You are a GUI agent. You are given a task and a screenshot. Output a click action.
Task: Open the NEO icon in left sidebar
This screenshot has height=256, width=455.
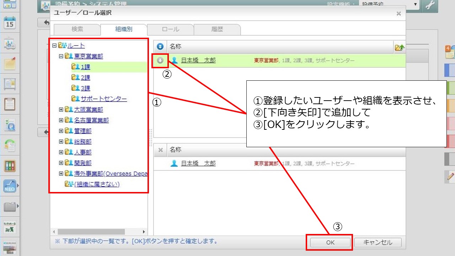[x=10, y=186]
